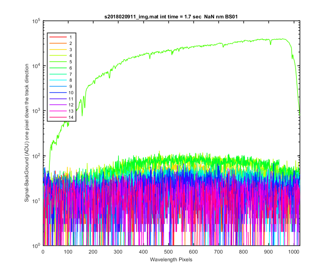Click the plot title "s2018020911_img.mat int time = 1.7 sec"

tap(153, 17)
